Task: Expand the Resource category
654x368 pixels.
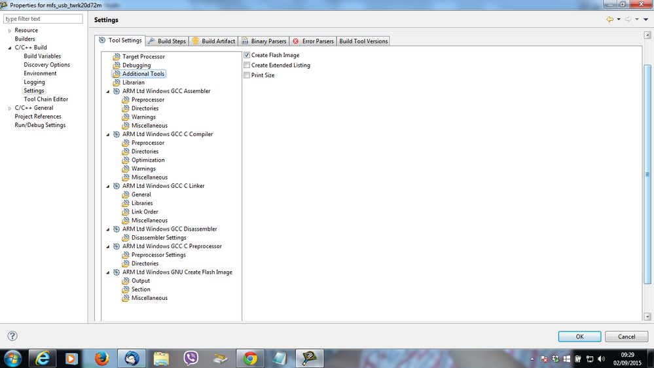Action: [x=10, y=31]
